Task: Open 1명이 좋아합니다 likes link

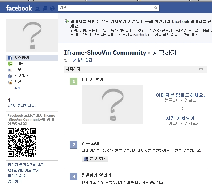Action: pos(22,105)
